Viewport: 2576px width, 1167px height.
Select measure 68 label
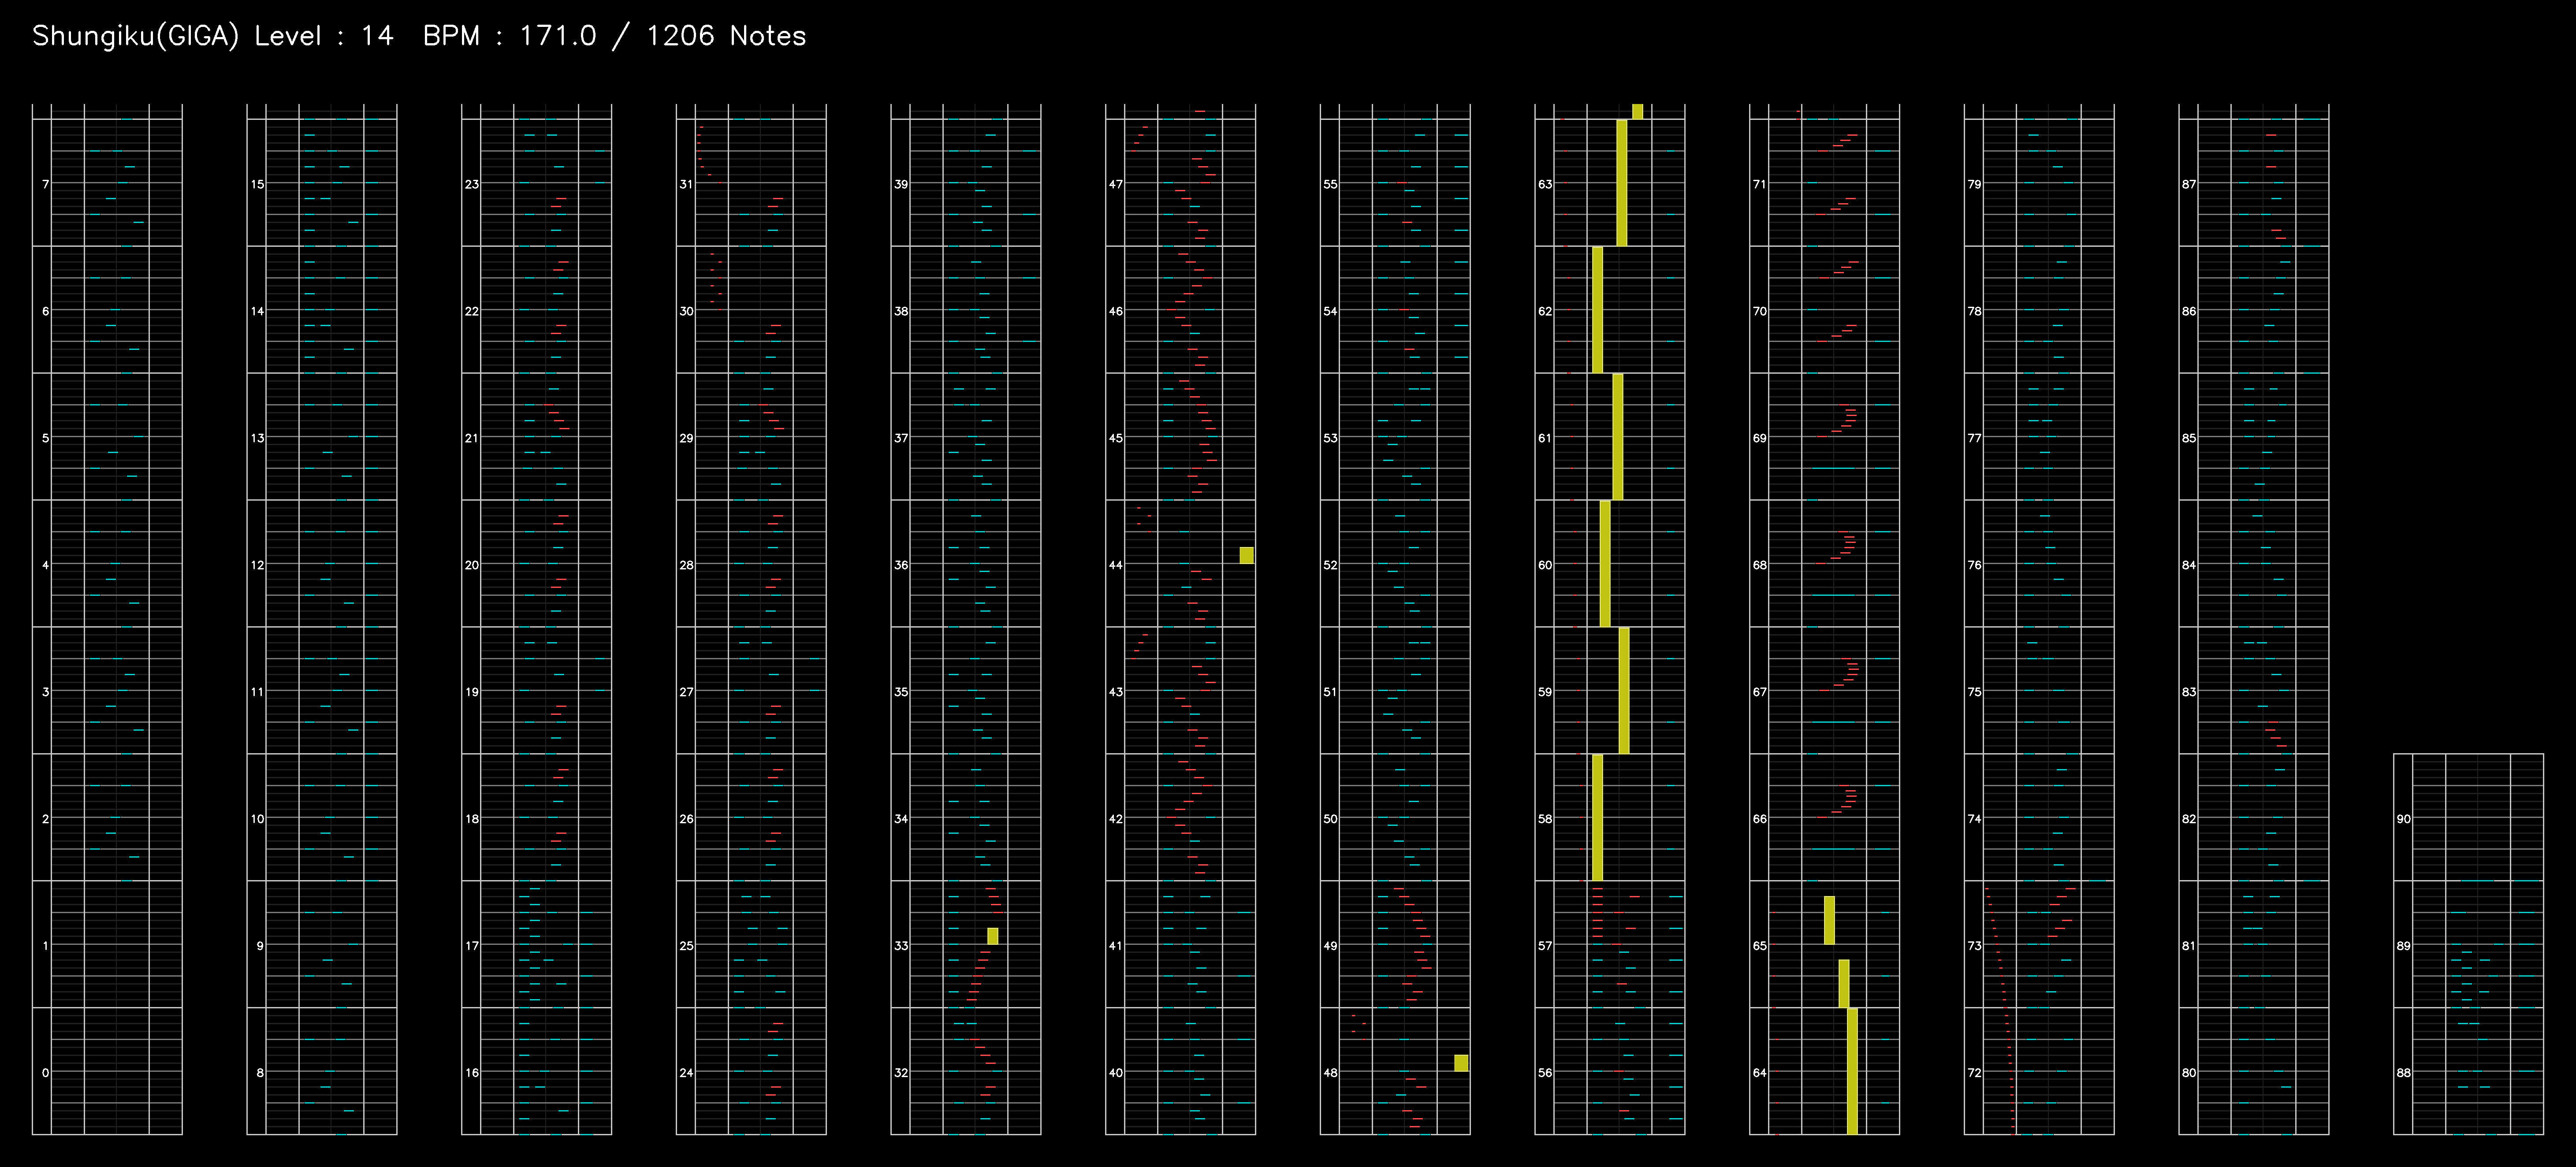pos(1760,565)
